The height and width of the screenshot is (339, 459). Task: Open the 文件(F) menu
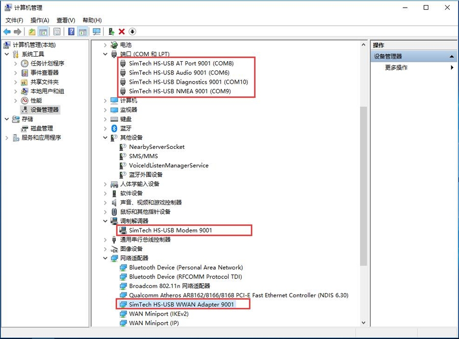point(14,20)
